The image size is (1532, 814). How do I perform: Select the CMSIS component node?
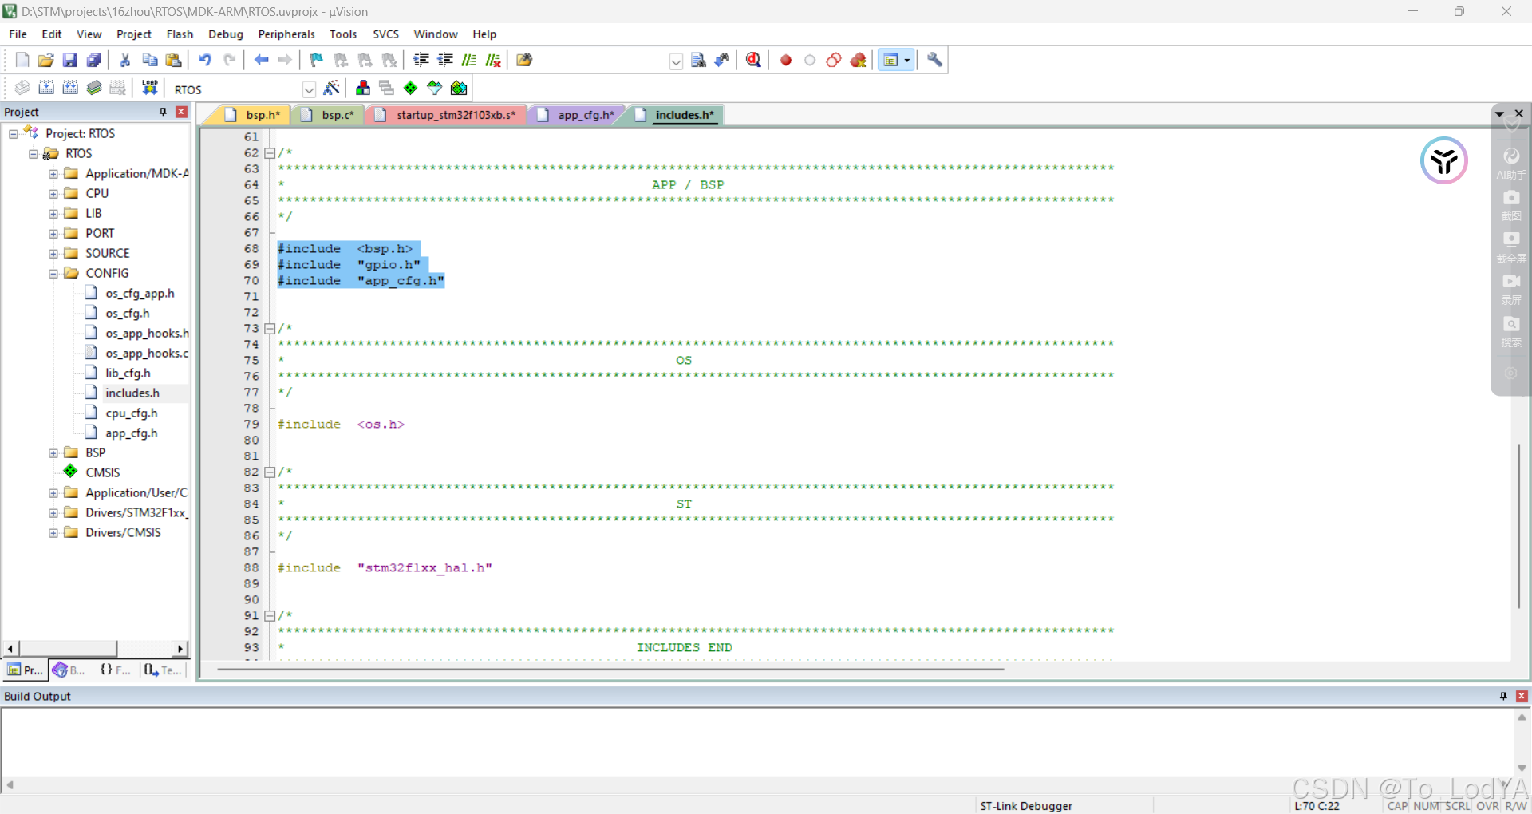point(102,472)
